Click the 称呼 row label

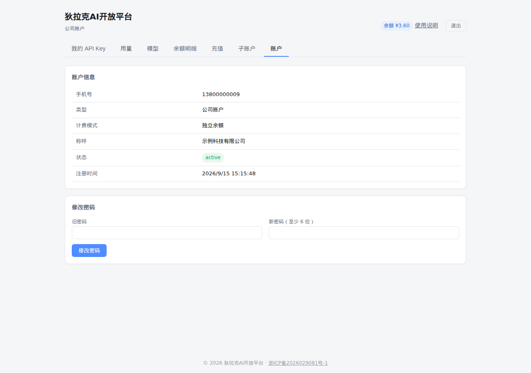(81, 141)
